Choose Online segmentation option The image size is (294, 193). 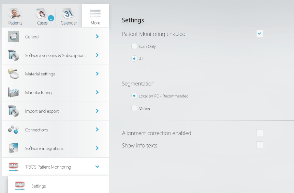(x=134, y=108)
